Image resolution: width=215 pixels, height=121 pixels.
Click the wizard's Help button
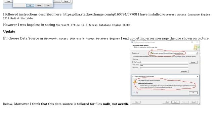pos(136,102)
